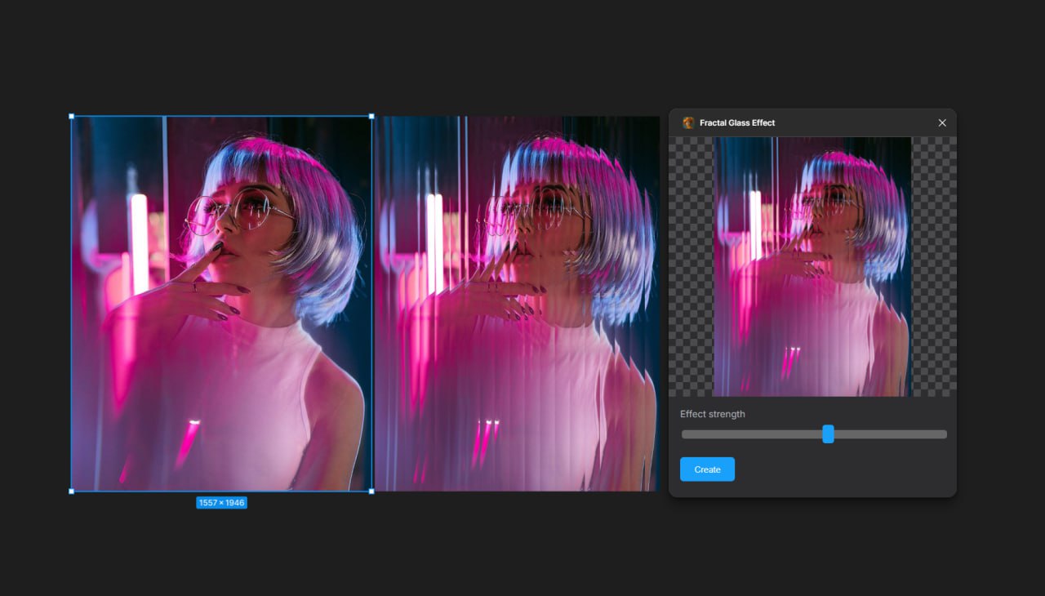Click the top-left selection handle
The width and height of the screenshot is (1045, 596).
[71, 116]
